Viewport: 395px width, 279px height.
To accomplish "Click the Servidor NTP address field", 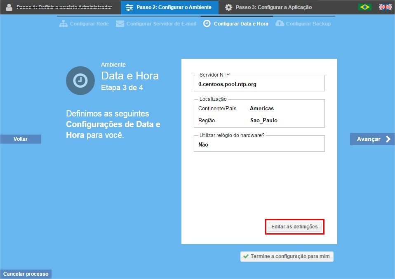I will (x=259, y=84).
